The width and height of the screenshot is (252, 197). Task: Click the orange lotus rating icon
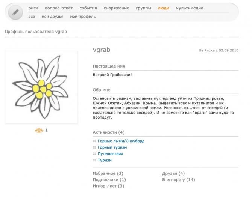39,130
